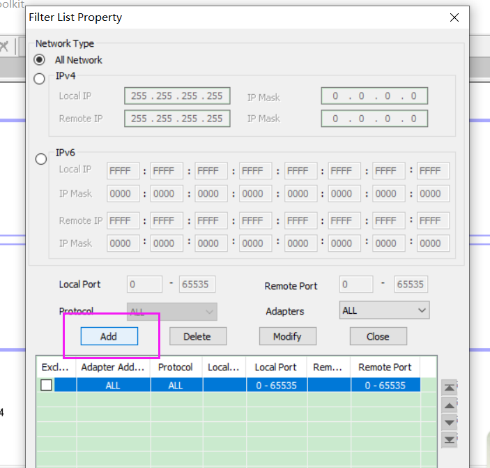Click the Add button
Viewport: 490px width, 468px height.
point(109,336)
